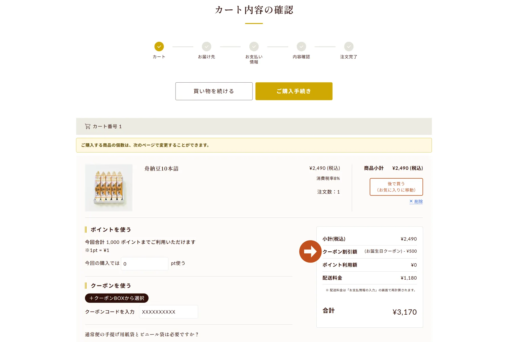Click the 内容確認 step circle icon
The height and width of the screenshot is (342, 513).
(301, 46)
